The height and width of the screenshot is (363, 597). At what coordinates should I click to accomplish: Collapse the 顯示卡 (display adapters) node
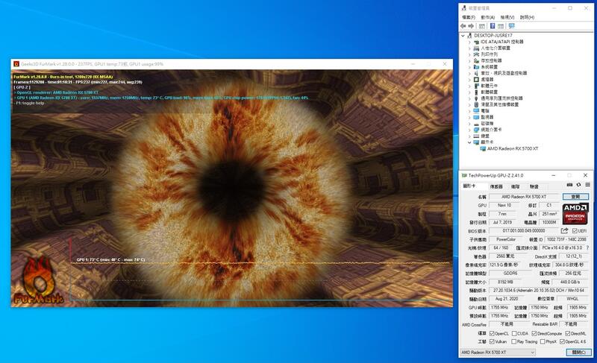point(469,142)
